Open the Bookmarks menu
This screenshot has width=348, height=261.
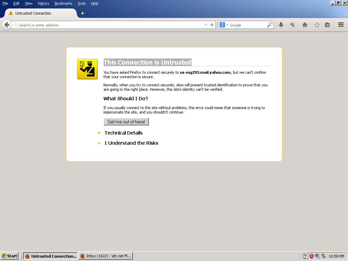click(x=64, y=3)
